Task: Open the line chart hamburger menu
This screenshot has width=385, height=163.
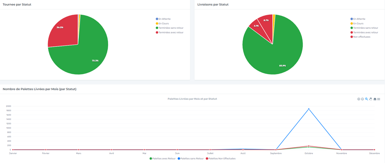Action: pos(378,99)
